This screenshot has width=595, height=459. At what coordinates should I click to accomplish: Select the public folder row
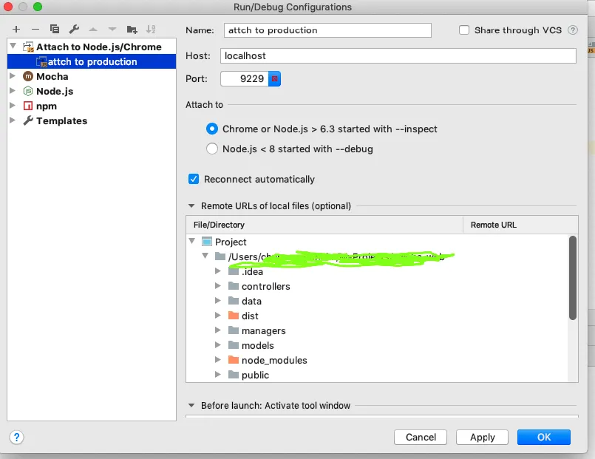tap(377, 375)
